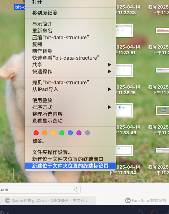Select 压缩"bit-data-structure" menu item
Screen dimensions: 169x214
pos(70,38)
